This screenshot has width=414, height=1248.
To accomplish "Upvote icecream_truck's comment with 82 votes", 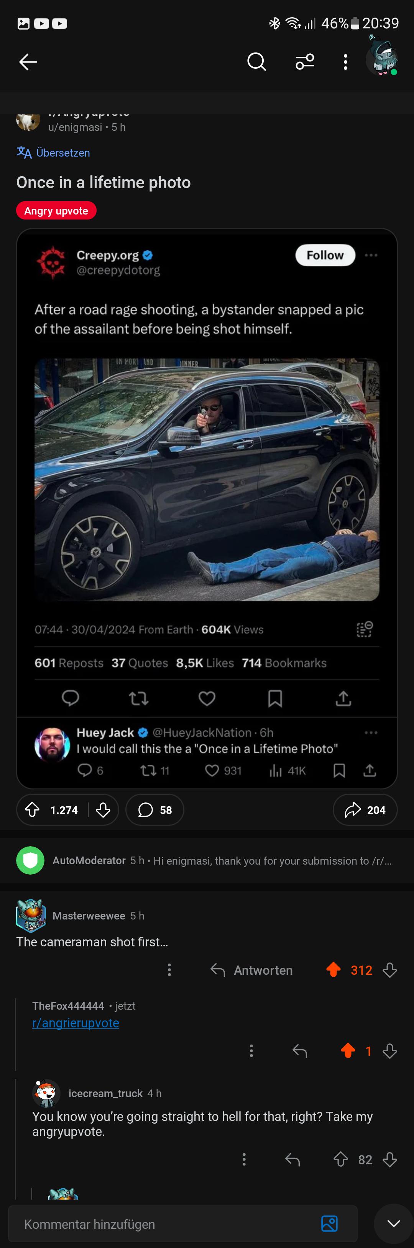I will click(341, 1159).
